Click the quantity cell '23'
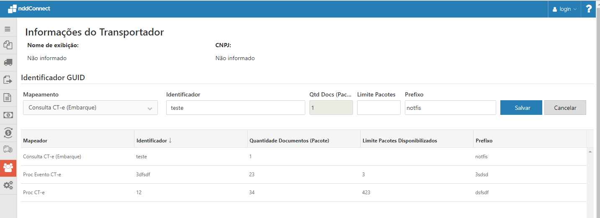 [252, 175]
